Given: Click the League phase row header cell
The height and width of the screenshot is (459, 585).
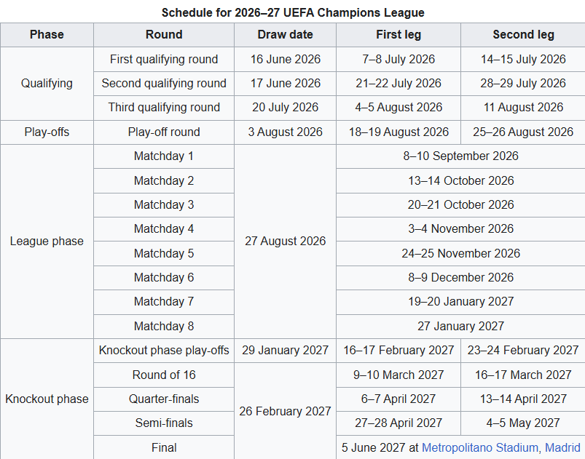Looking at the screenshot, I should [x=47, y=241].
